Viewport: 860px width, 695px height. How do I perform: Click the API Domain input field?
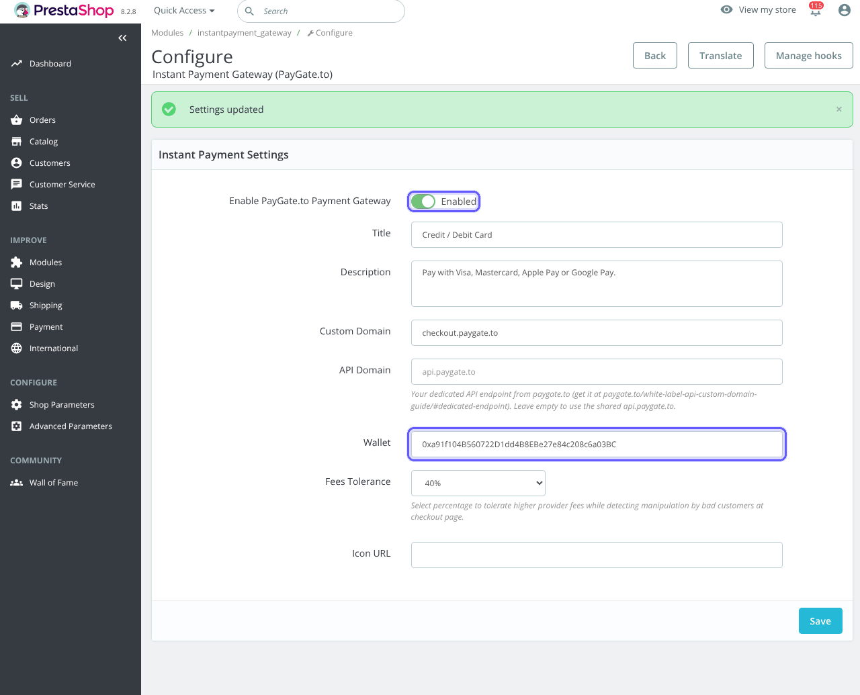597,372
